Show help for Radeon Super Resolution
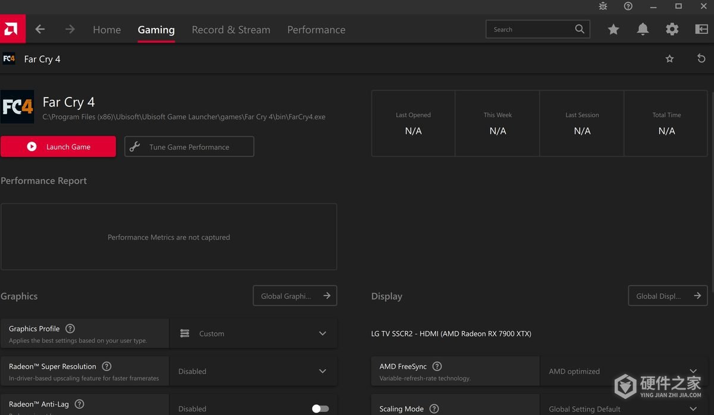 tap(107, 366)
